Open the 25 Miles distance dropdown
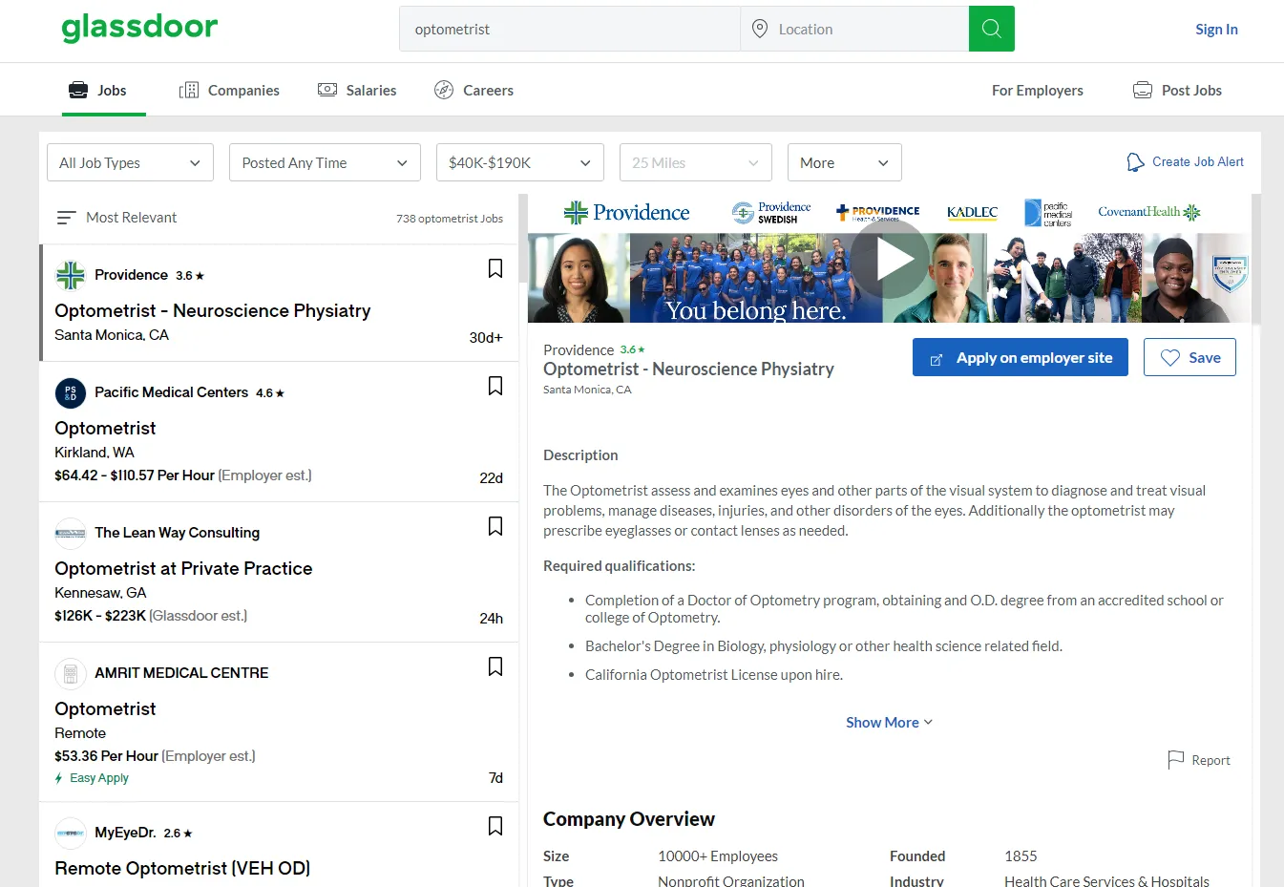Viewport: 1284px width, 887px height. click(696, 162)
